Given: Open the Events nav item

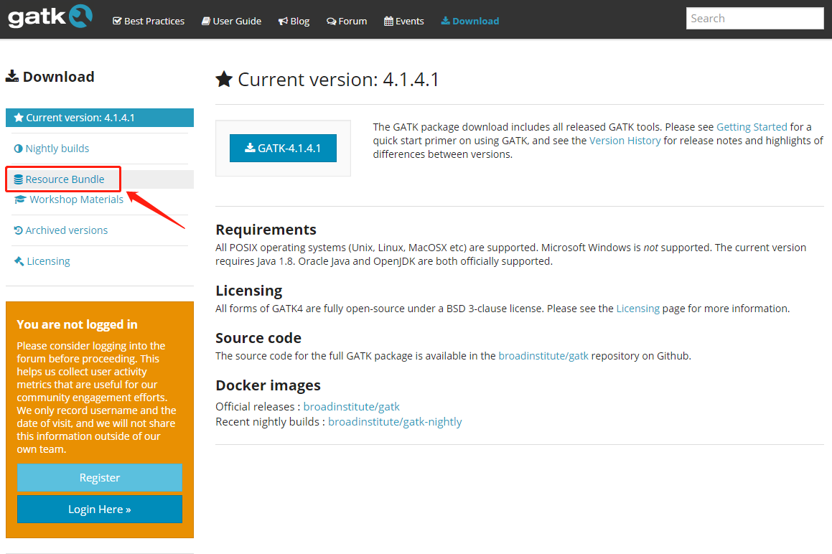Looking at the screenshot, I should pos(403,22).
